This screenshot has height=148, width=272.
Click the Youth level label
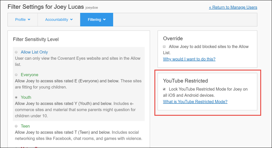26,97
